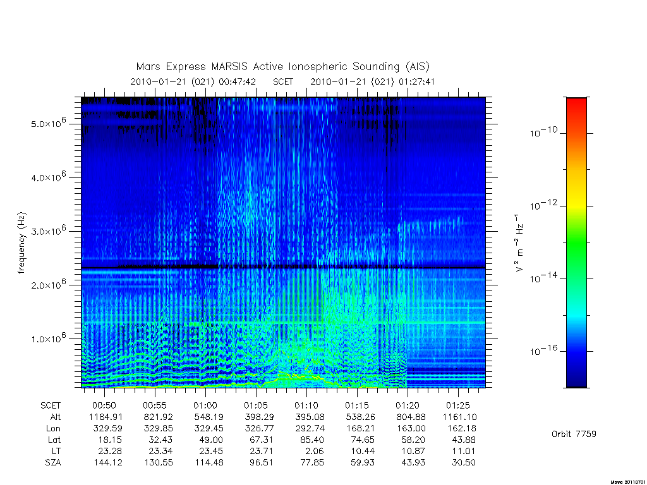647x485 pixels.
Task: Click the 'SCET' row header below the plot
Action: coord(51,405)
